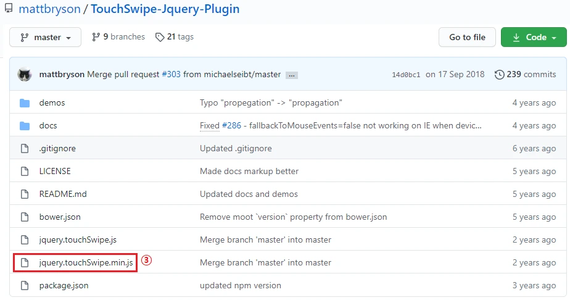Click the README.md file icon
Viewport: 570px width, 300px height.
25,194
